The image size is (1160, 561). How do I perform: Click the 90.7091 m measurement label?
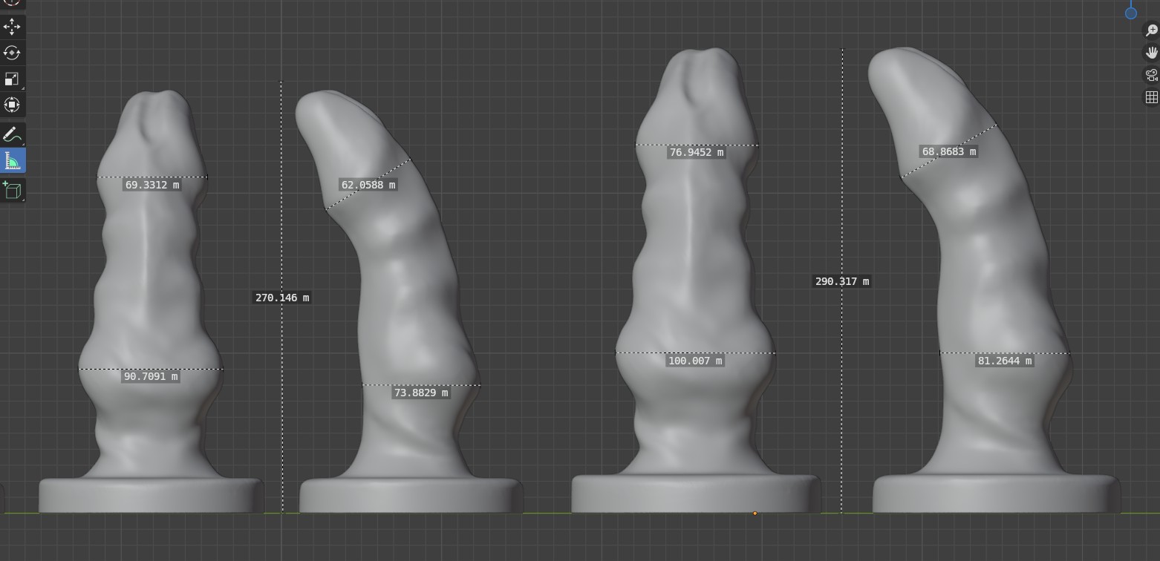pyautogui.click(x=151, y=377)
